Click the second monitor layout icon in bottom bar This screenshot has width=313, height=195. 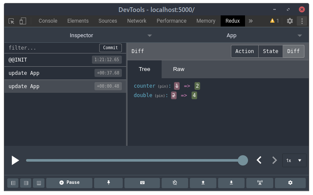[26, 183]
